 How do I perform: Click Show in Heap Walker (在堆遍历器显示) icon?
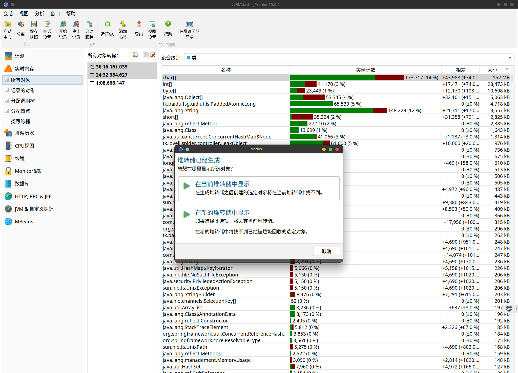(x=189, y=24)
